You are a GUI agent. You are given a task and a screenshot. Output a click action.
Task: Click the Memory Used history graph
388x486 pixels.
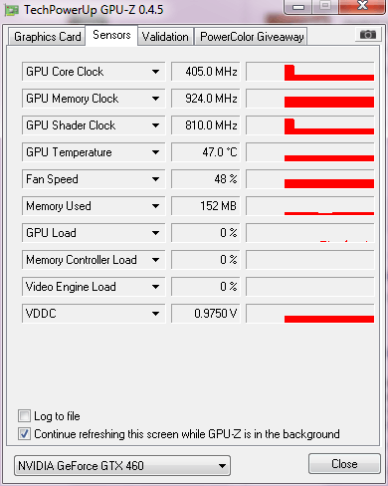point(310,206)
